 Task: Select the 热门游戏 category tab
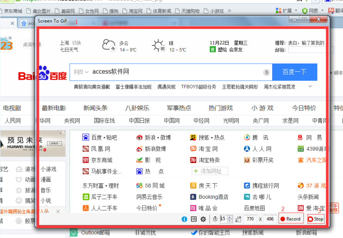221,108
